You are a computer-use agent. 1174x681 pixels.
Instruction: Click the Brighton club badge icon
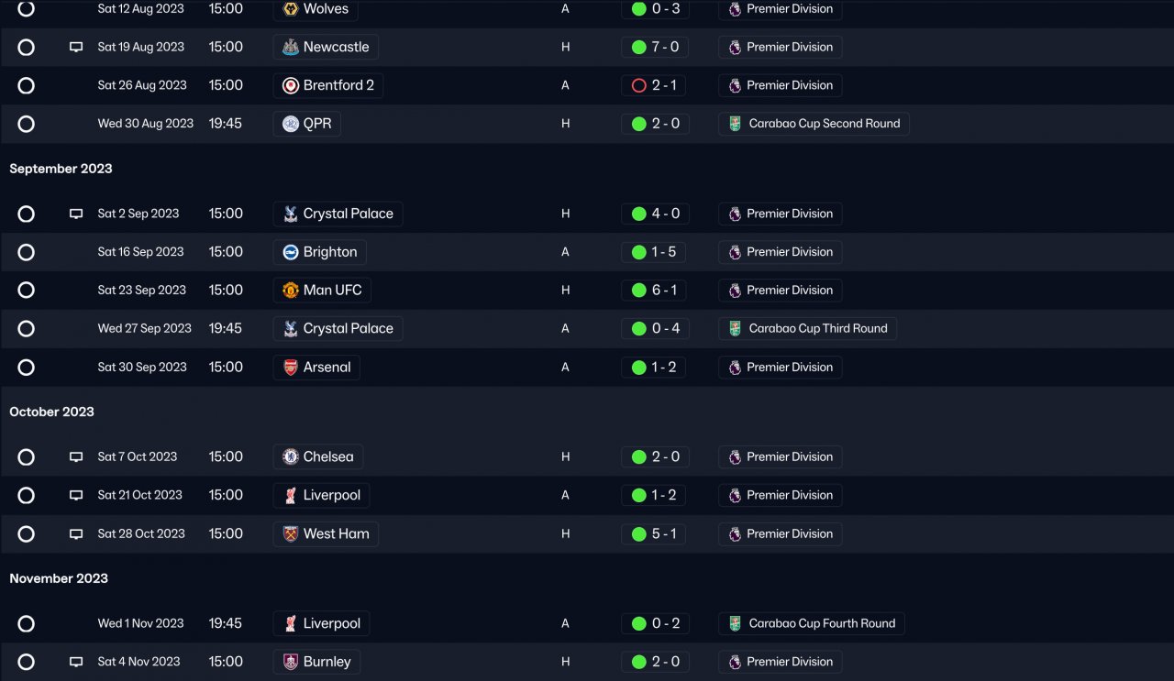point(291,252)
